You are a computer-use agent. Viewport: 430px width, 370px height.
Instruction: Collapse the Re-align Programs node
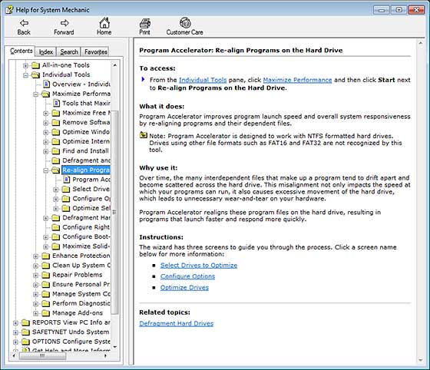click(46, 170)
